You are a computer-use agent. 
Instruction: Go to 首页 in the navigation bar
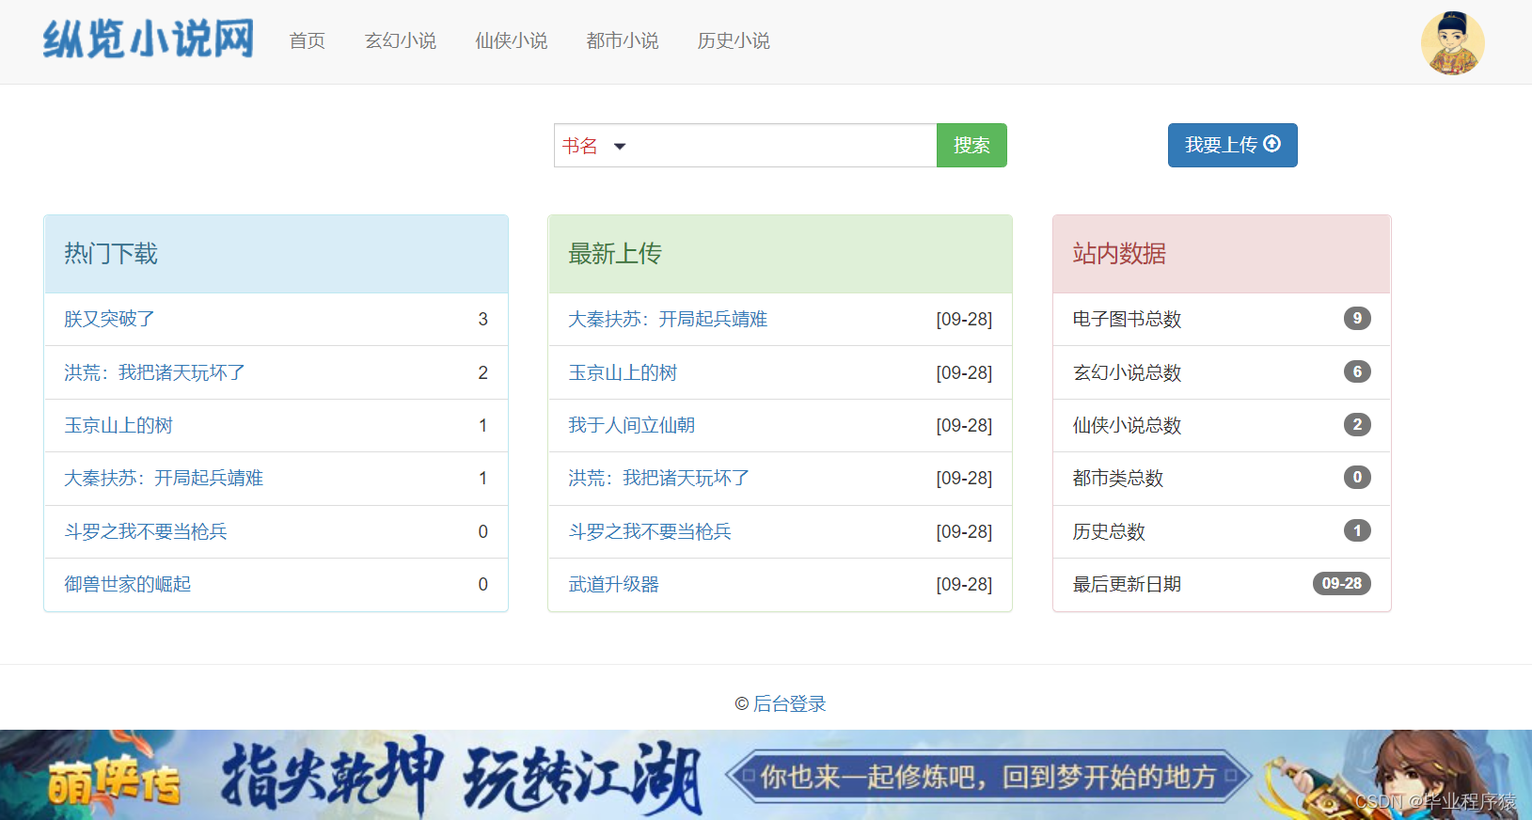[x=307, y=40]
